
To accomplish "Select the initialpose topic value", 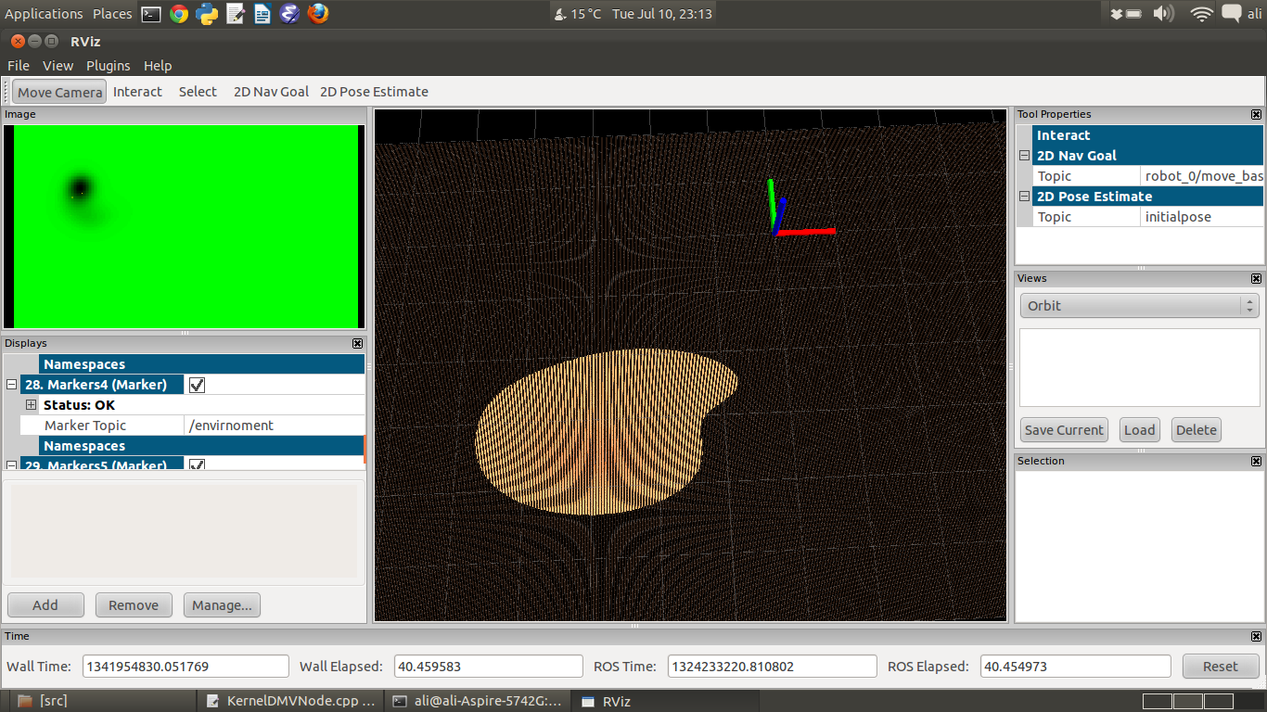I will (1202, 217).
